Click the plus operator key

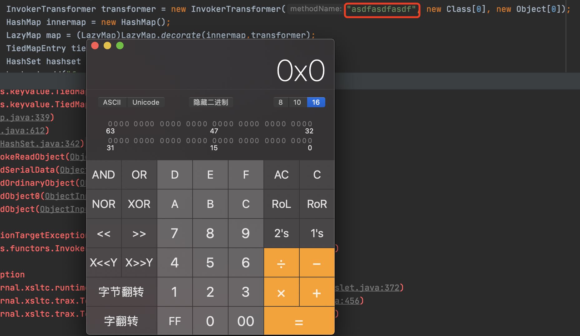coord(317,292)
